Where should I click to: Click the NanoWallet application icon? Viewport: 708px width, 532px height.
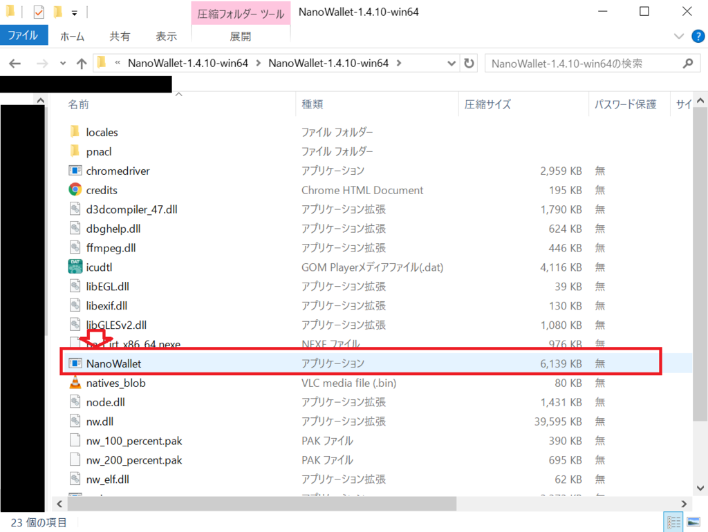[75, 363]
